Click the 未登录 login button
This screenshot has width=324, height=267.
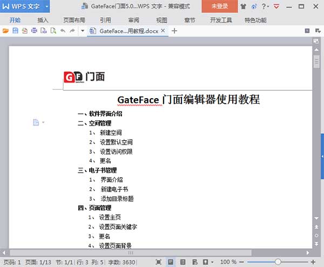click(x=219, y=6)
